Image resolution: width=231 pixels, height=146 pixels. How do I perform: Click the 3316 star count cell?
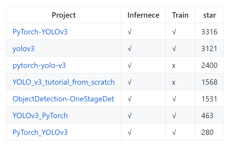point(209,32)
